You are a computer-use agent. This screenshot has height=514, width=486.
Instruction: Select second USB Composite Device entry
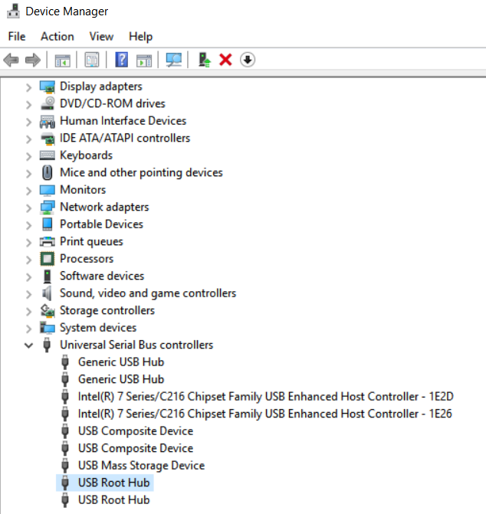tap(136, 448)
